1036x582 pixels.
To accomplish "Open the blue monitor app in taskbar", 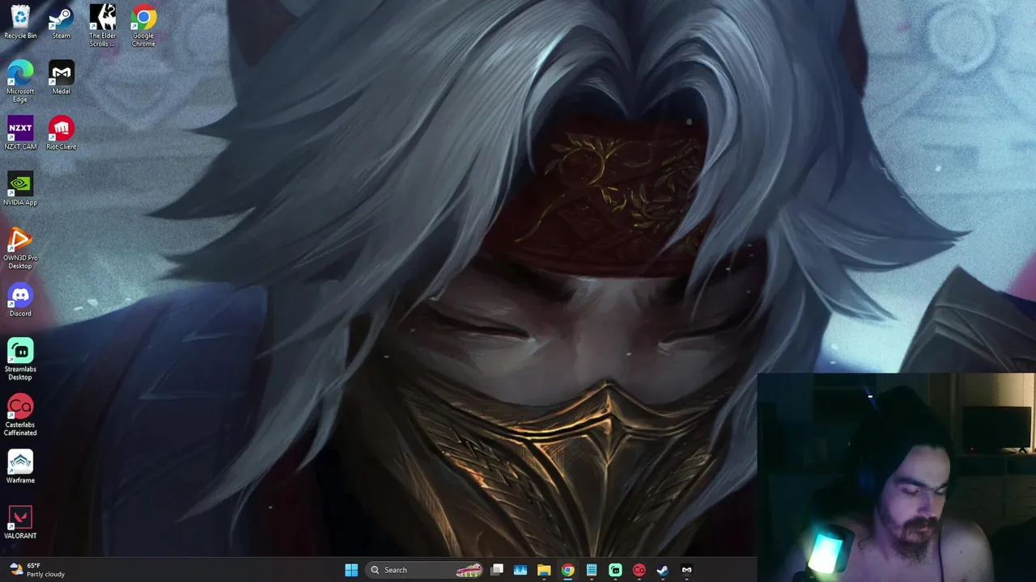I will coord(520,570).
